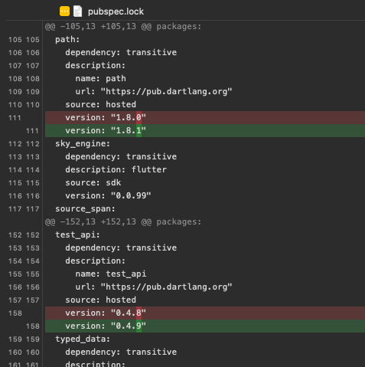
Task: Click the sky_engine: line
Action: 83,144
